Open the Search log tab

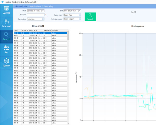[48, 6]
